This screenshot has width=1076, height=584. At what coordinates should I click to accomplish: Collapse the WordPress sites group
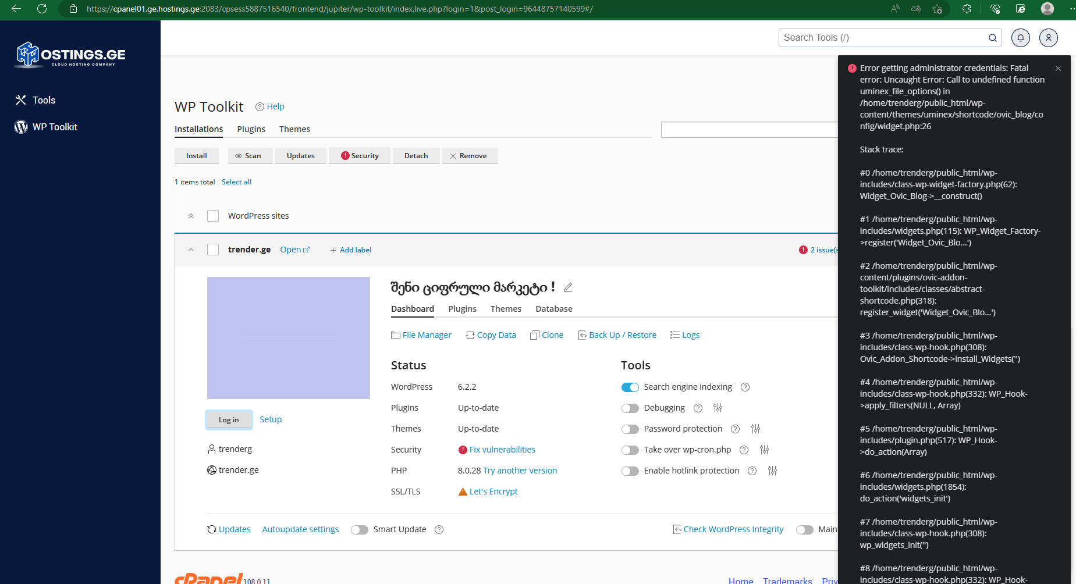(191, 216)
